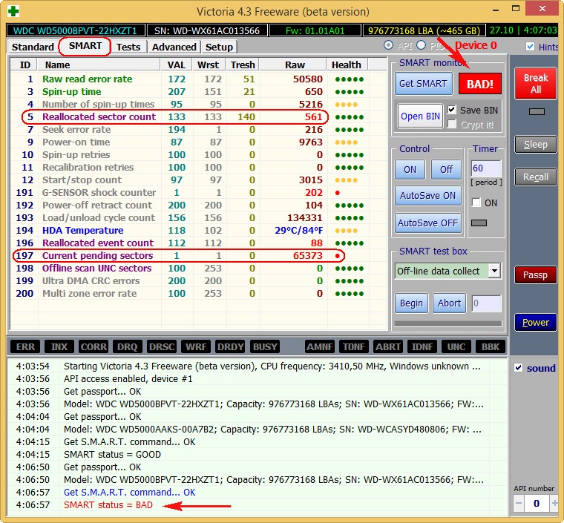Click the red BAD! status button
This screenshot has height=523, width=564.
[x=480, y=84]
